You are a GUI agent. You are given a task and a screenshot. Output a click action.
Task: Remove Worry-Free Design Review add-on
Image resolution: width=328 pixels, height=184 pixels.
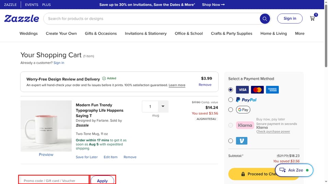pos(205,85)
